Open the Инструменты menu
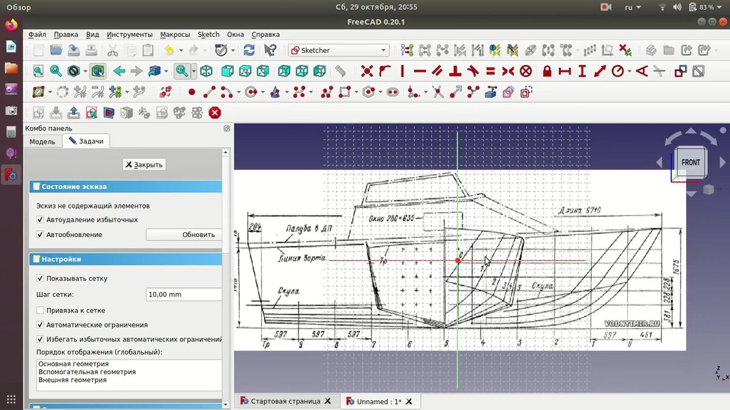Viewport: 730px width, 410px height. (x=130, y=35)
